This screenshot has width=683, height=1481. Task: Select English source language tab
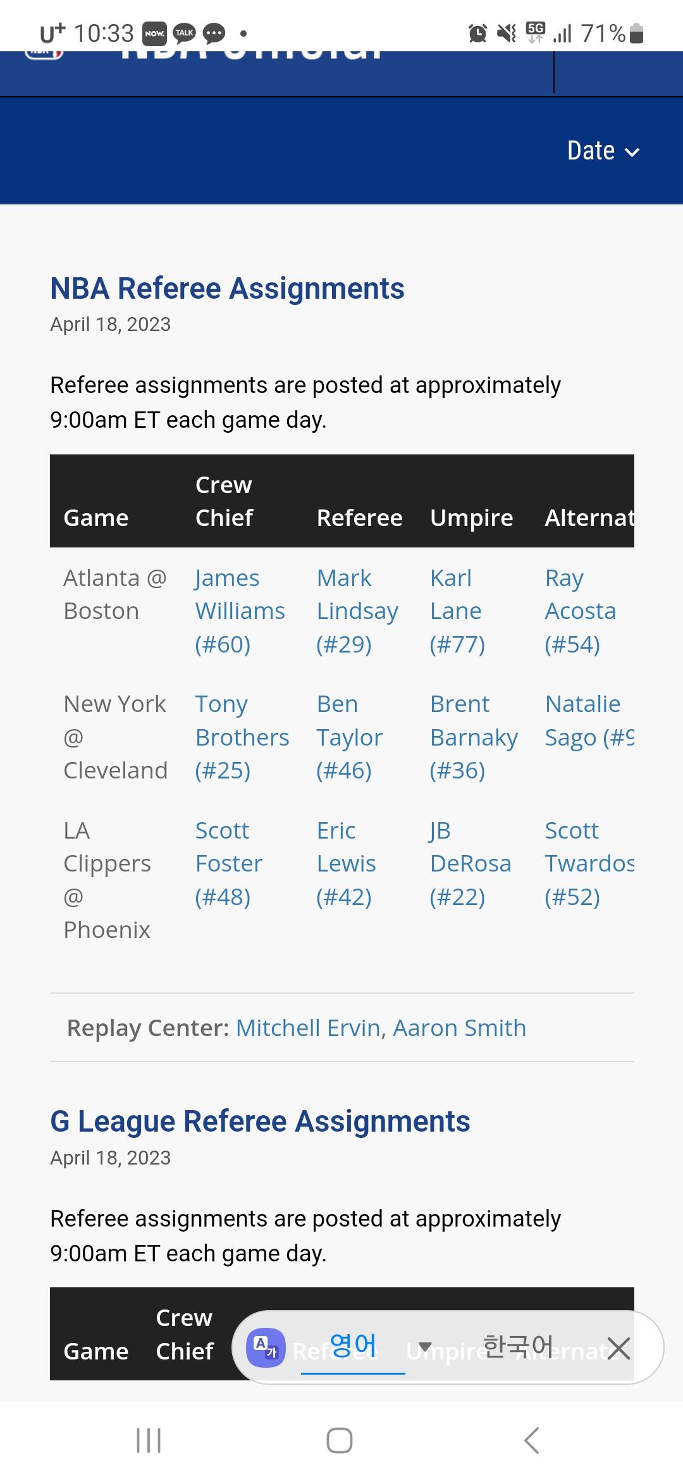352,1346
